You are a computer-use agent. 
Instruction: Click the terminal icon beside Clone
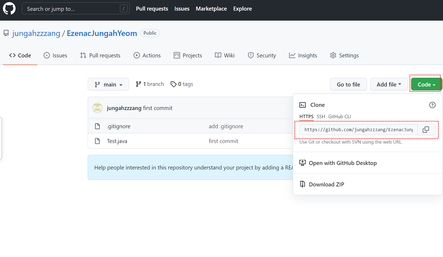[303, 105]
